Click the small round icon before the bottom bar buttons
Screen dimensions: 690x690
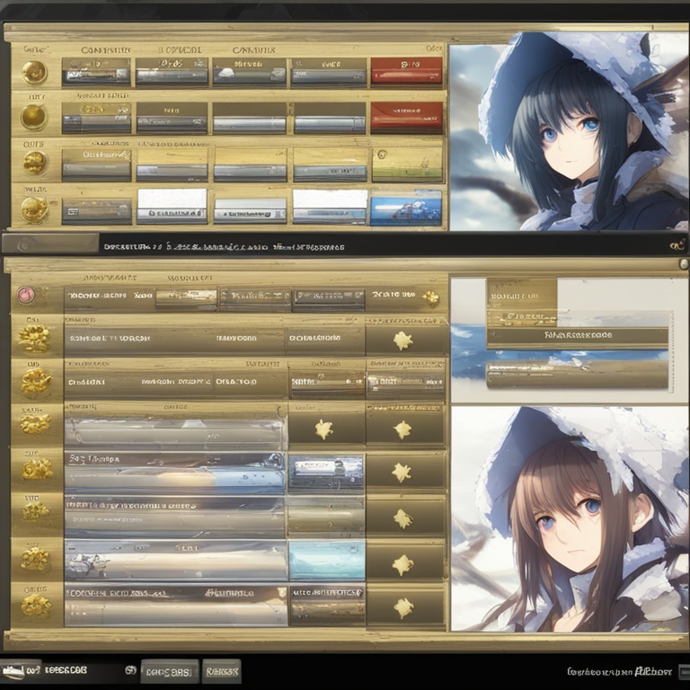click(x=129, y=670)
